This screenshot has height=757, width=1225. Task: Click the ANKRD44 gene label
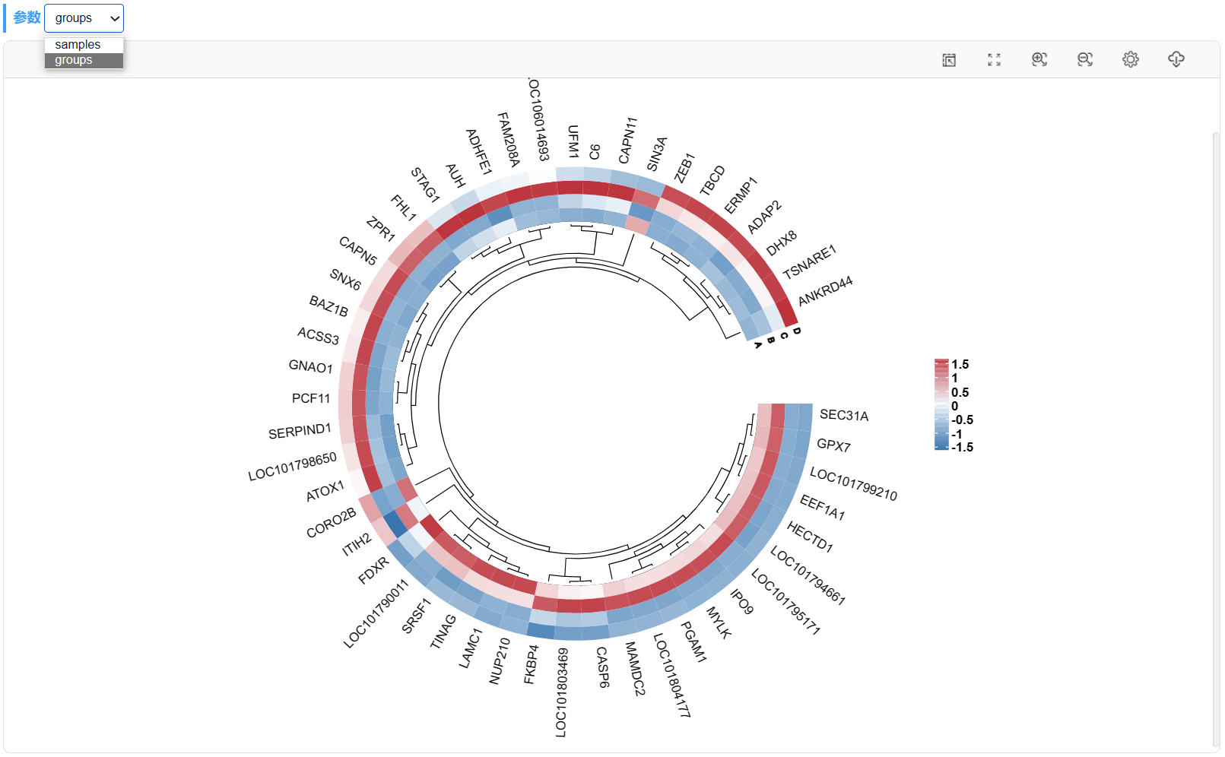click(x=825, y=291)
